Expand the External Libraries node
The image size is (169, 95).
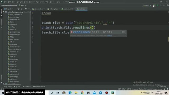tap(3, 84)
